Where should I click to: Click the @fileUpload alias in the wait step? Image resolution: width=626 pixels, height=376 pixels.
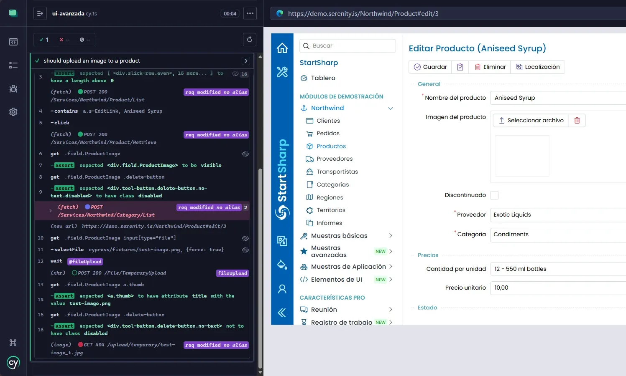pos(85,262)
